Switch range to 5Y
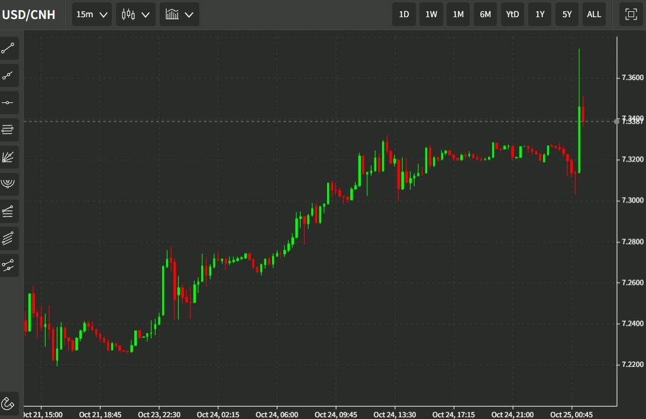This screenshot has height=419, width=646. coord(567,14)
